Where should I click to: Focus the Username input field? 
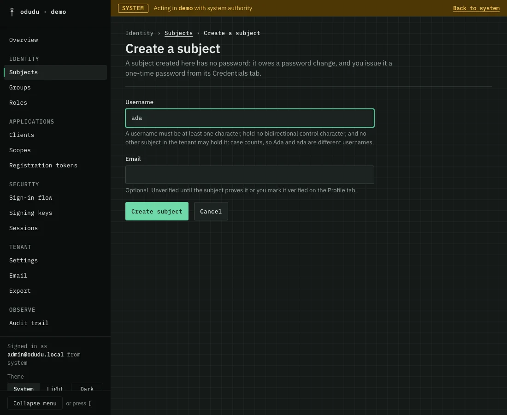250,118
